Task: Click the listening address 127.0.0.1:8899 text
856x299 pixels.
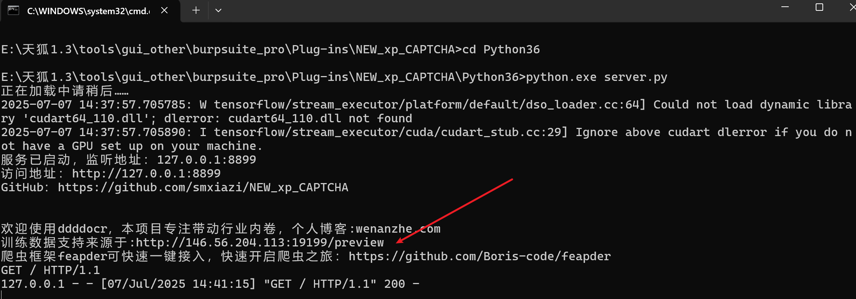Action: point(206,160)
